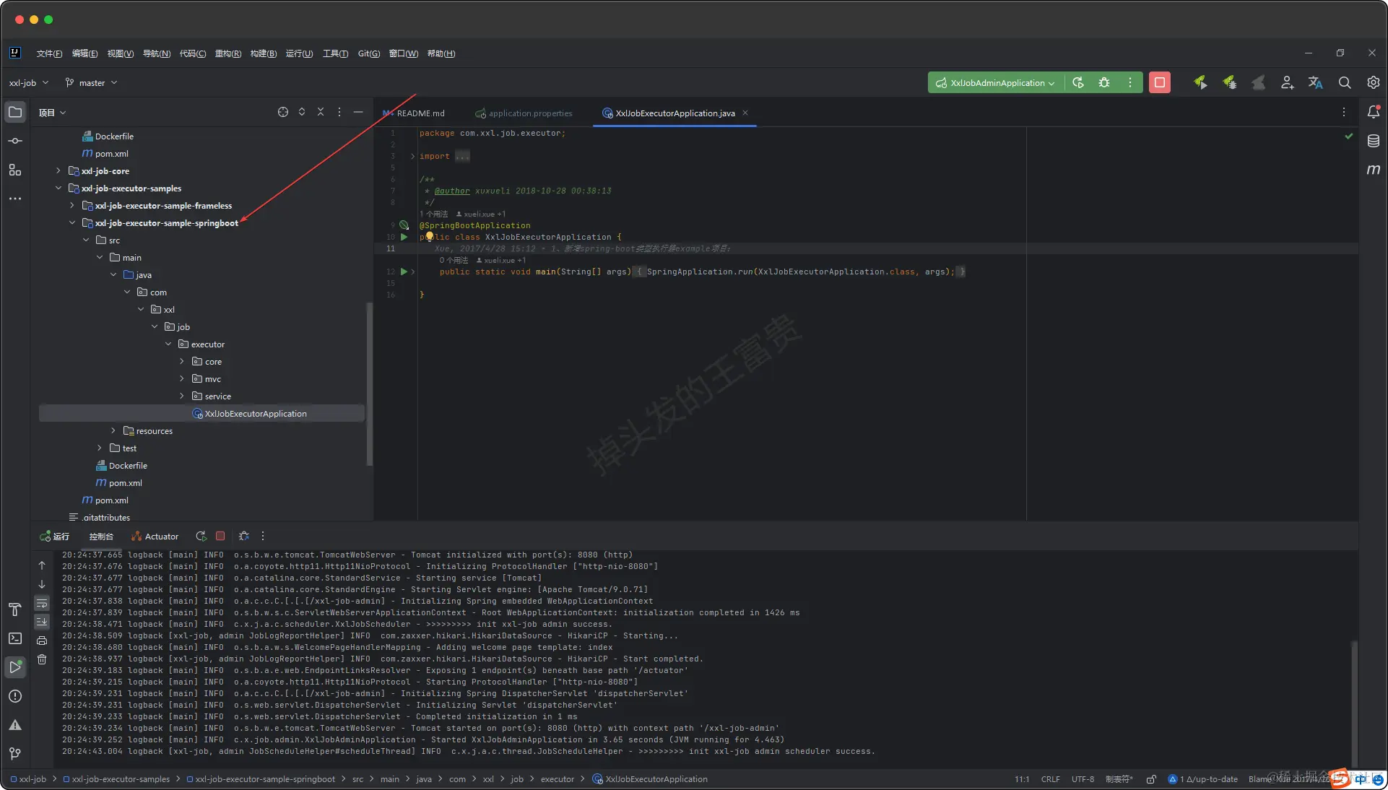Open the Commit tool window
Image resolution: width=1388 pixels, height=790 pixels.
(15, 141)
